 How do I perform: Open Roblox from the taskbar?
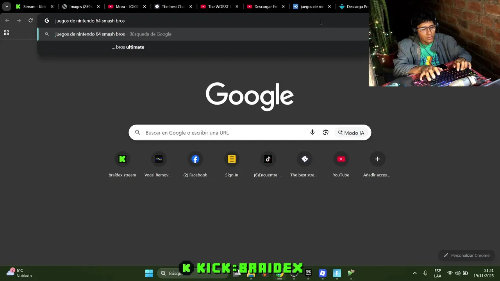(323, 273)
